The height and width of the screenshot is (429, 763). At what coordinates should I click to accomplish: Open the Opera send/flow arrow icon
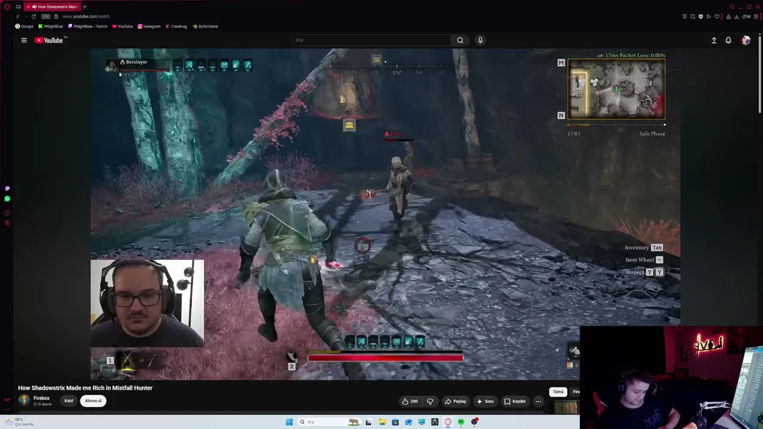(709, 17)
